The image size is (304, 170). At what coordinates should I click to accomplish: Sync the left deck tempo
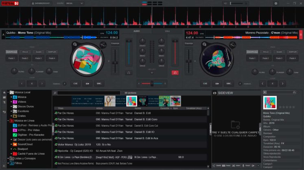[99, 83]
